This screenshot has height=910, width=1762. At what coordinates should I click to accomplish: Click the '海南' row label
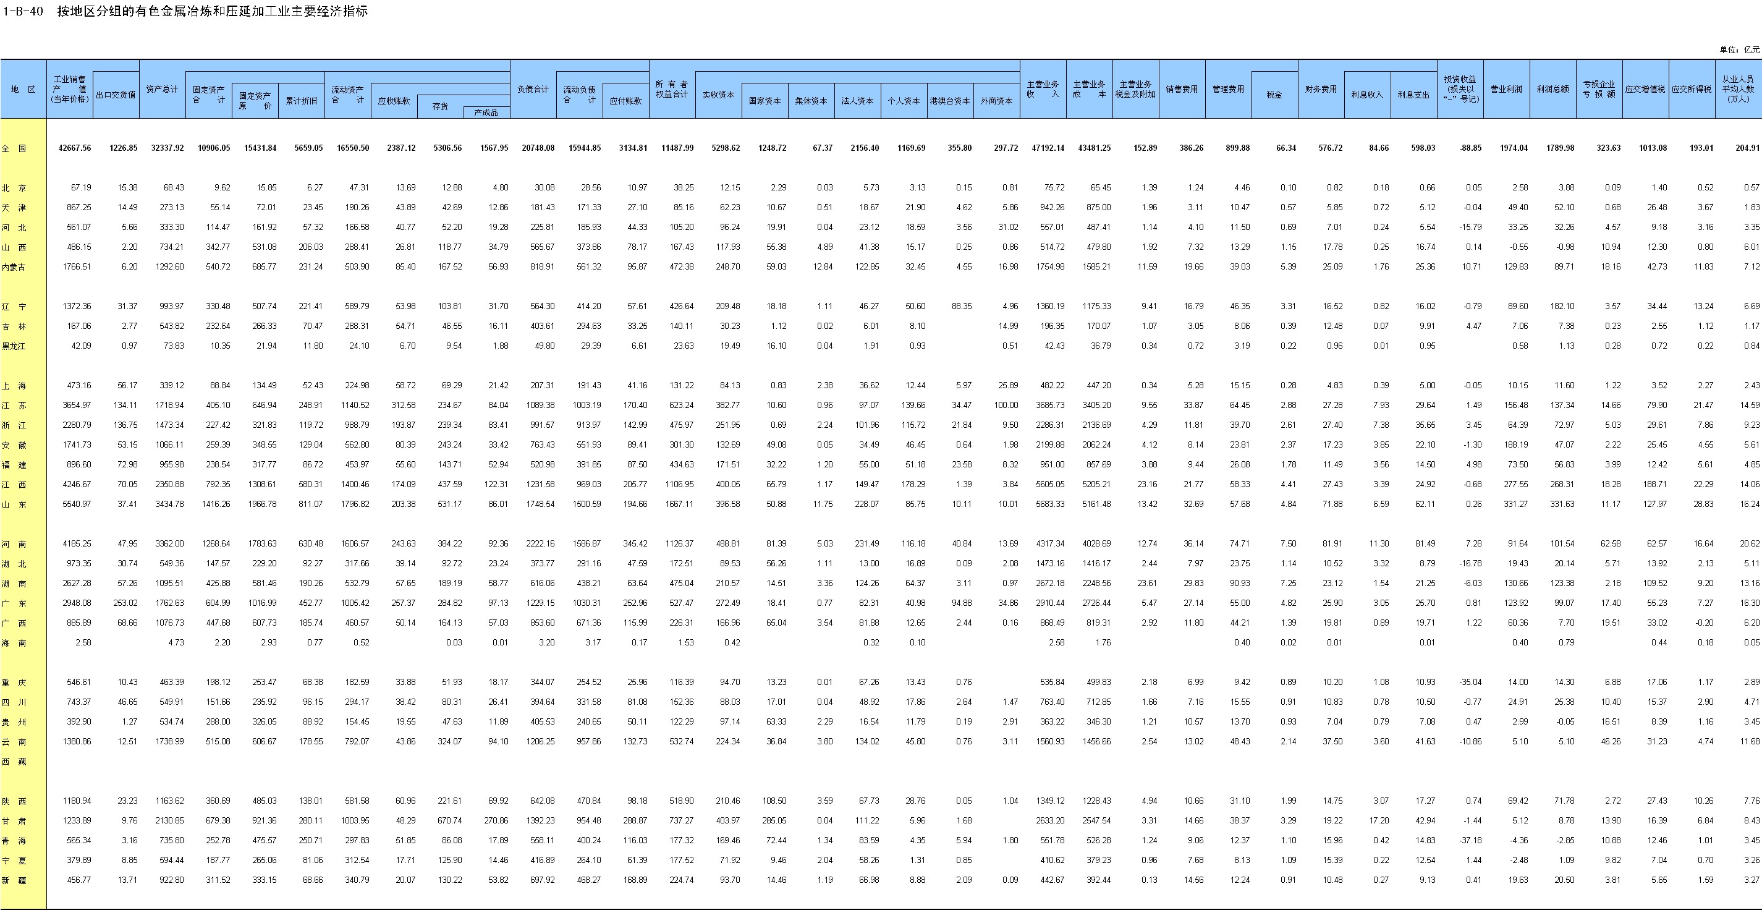(14, 643)
